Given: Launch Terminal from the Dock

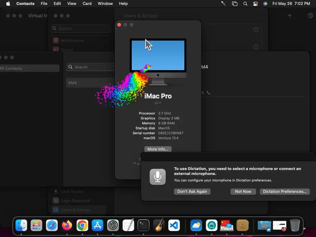Looking at the screenshot, I should click(x=143, y=225).
